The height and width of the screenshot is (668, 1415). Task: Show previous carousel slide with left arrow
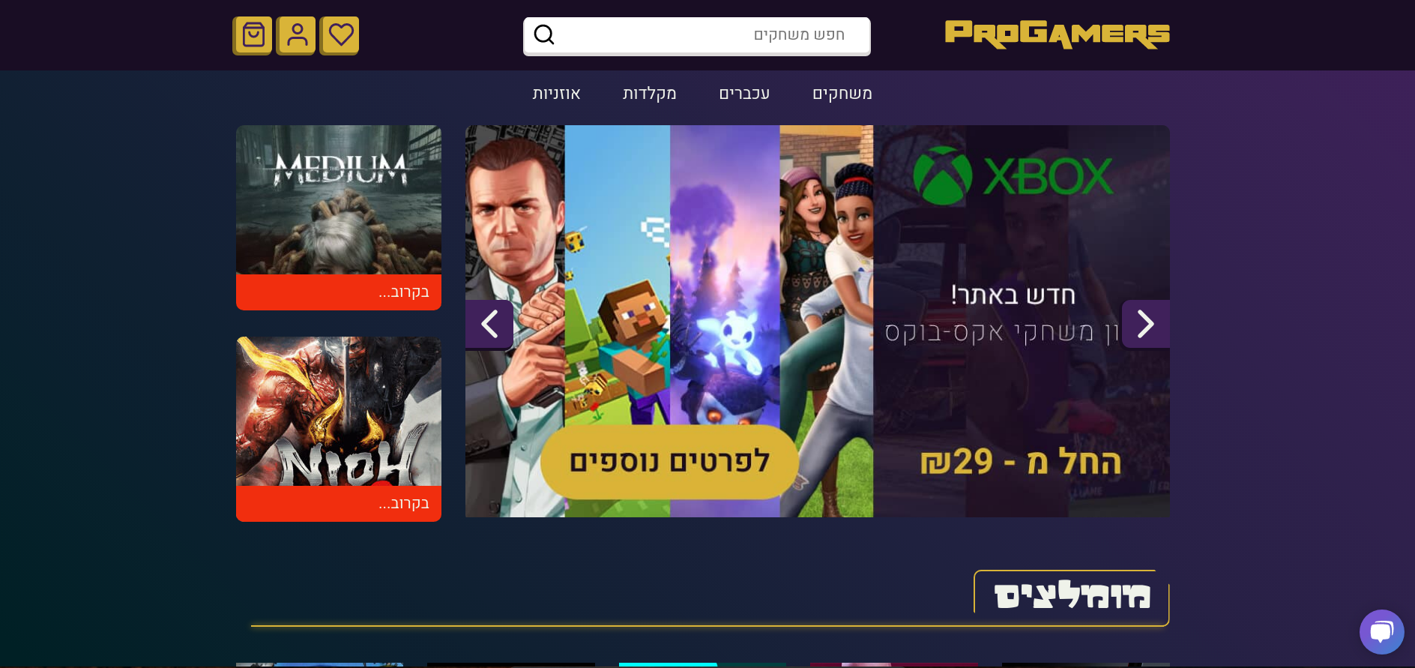point(489,324)
